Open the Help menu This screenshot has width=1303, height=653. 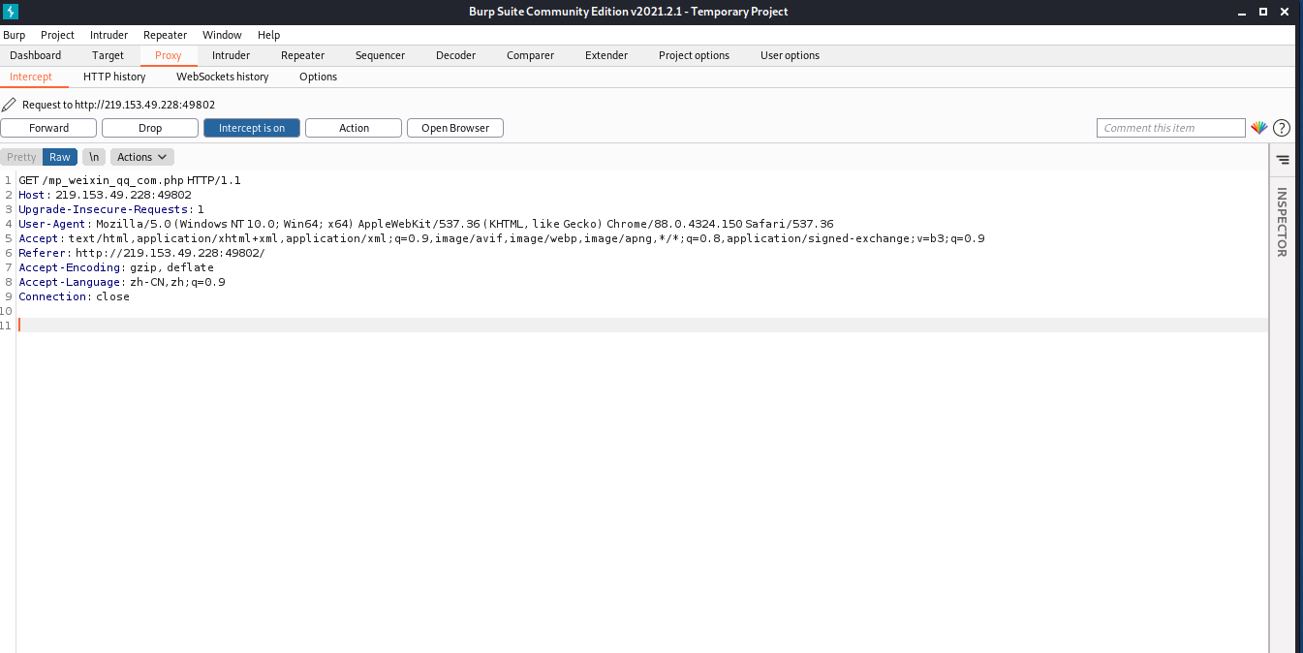click(268, 35)
